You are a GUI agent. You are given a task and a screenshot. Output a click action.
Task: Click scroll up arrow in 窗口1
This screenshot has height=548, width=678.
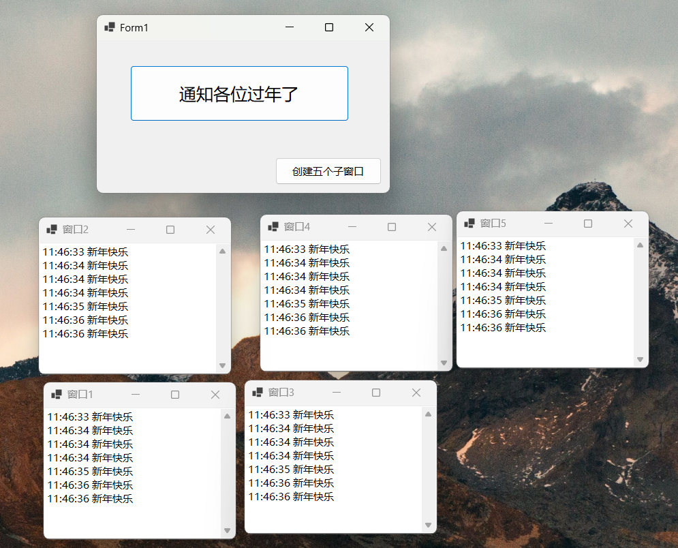(x=227, y=416)
